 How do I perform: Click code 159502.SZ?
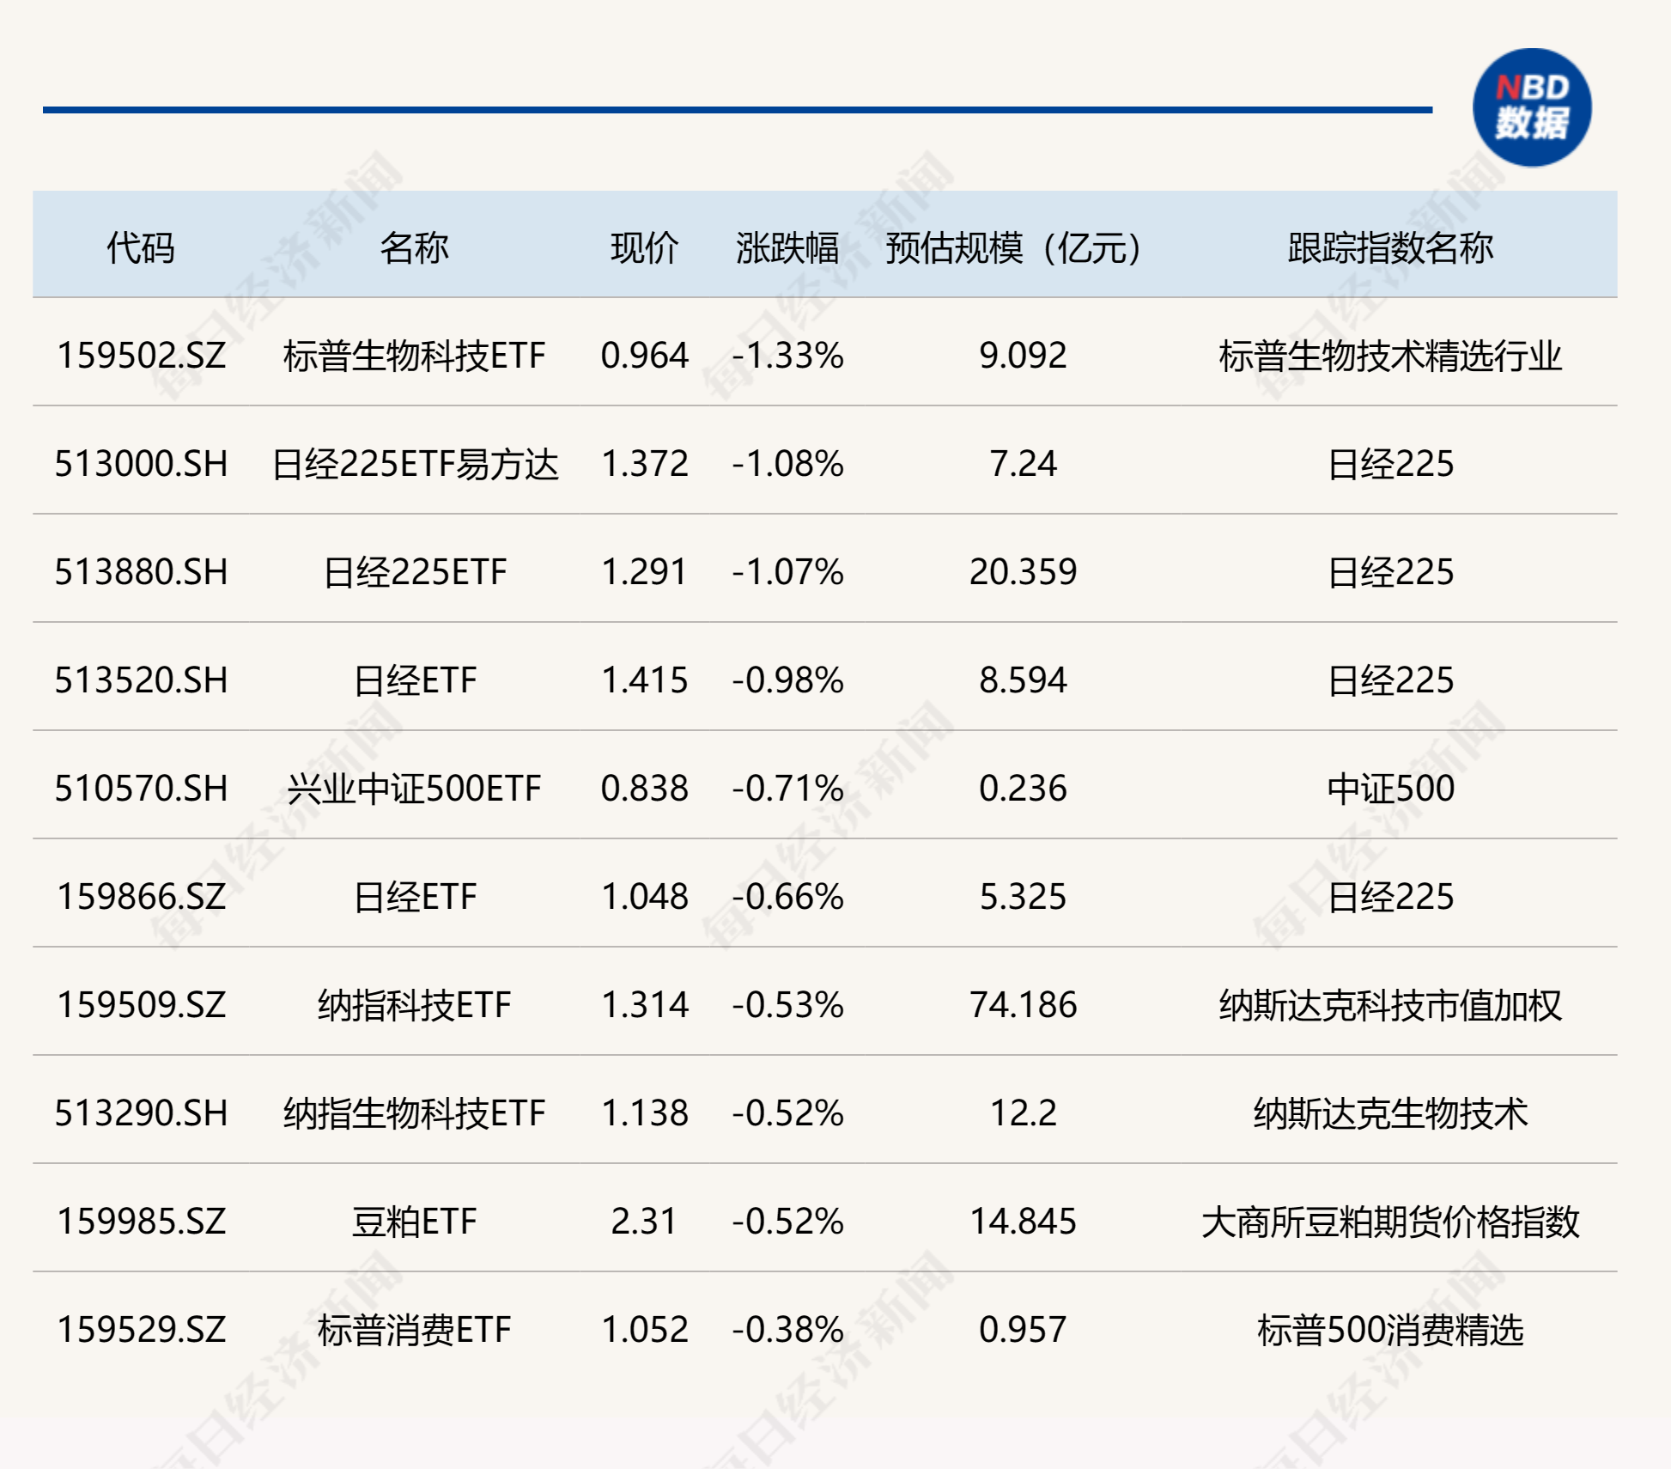[x=142, y=356]
